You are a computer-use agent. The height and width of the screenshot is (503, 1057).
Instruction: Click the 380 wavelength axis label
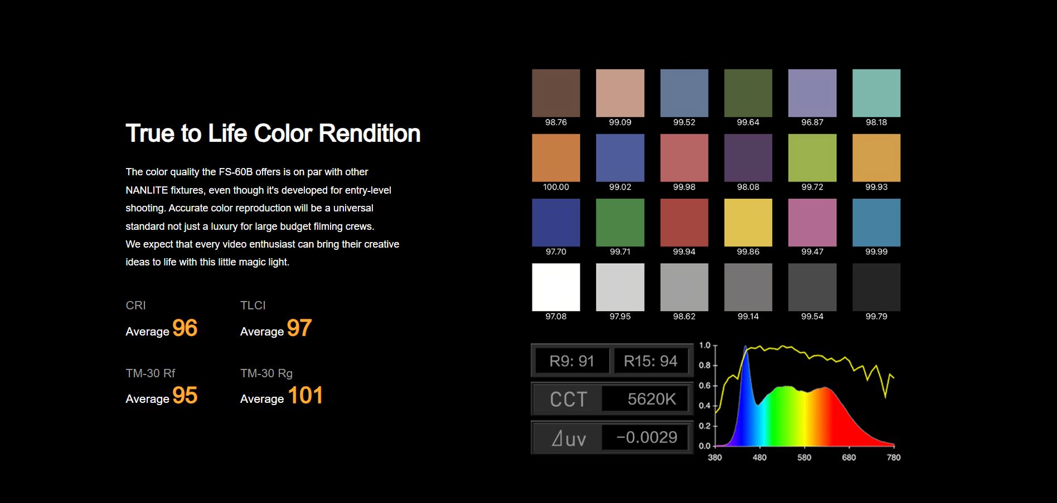click(715, 457)
